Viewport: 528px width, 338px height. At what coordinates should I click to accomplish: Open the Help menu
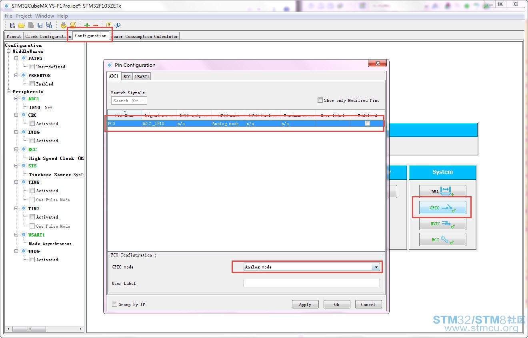62,16
